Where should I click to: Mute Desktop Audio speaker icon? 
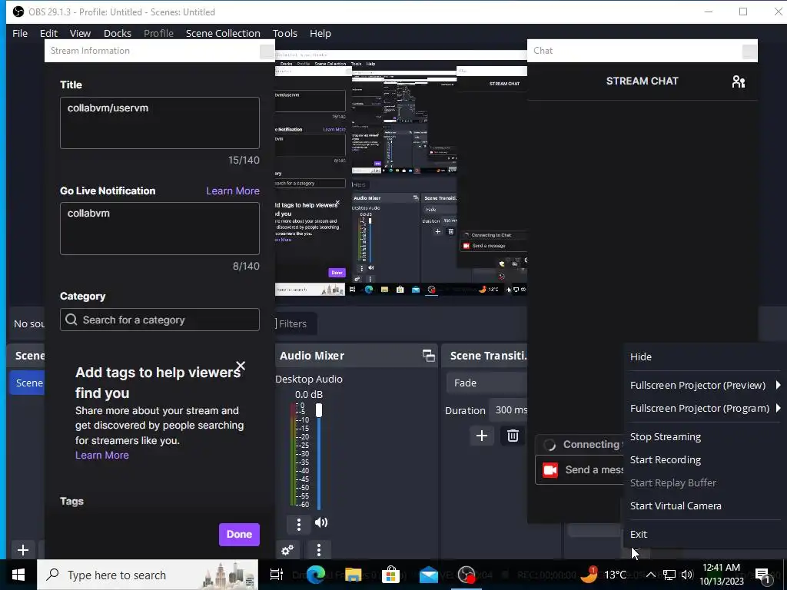(x=321, y=522)
